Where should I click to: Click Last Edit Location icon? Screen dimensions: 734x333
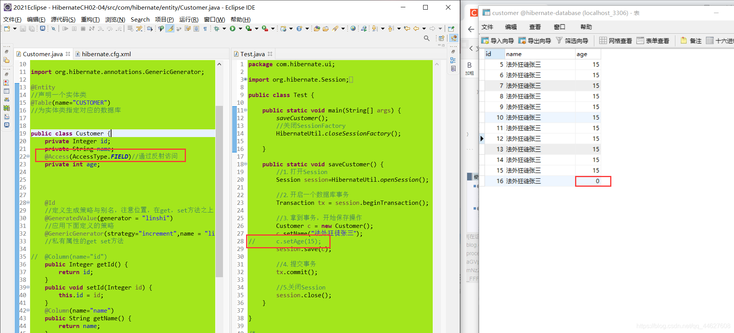coord(407,28)
